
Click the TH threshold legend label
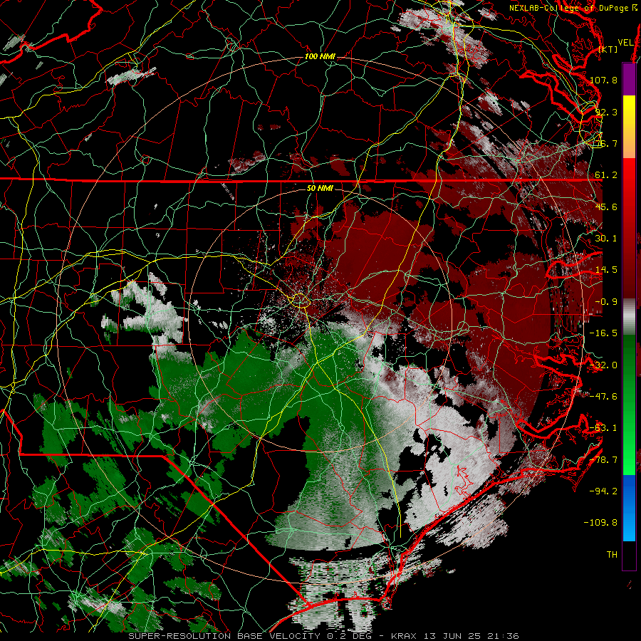point(612,555)
